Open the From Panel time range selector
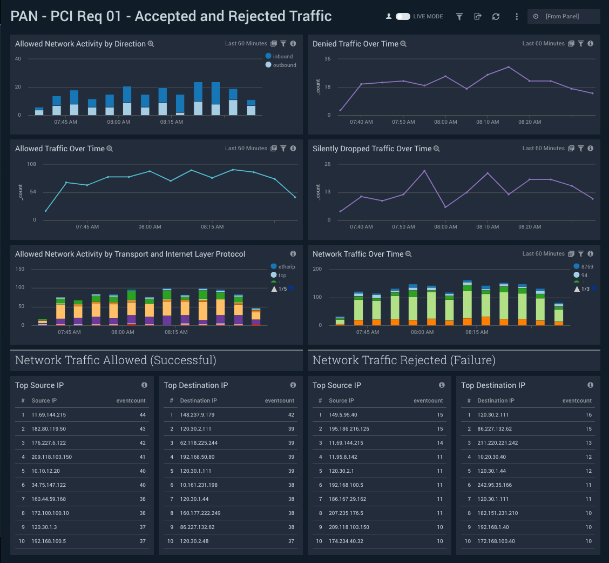The width and height of the screenshot is (609, 563). (x=563, y=17)
